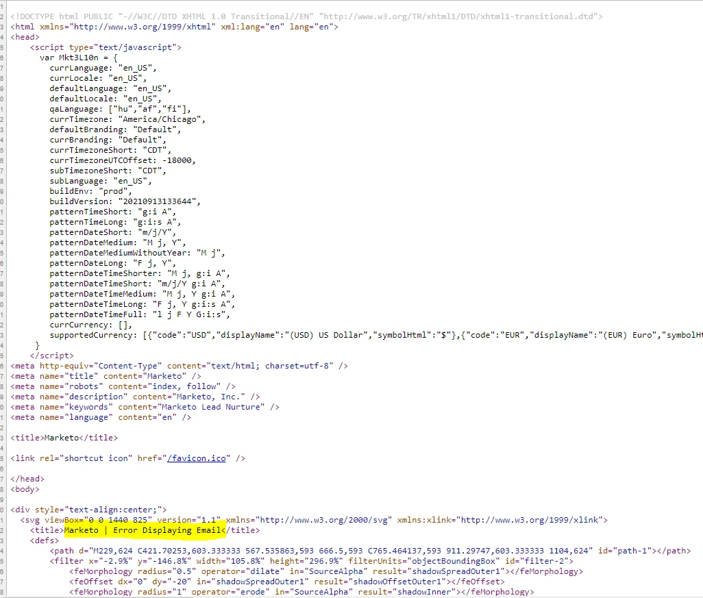Click the meta name="description" line
703x598 pixels.
135,397
